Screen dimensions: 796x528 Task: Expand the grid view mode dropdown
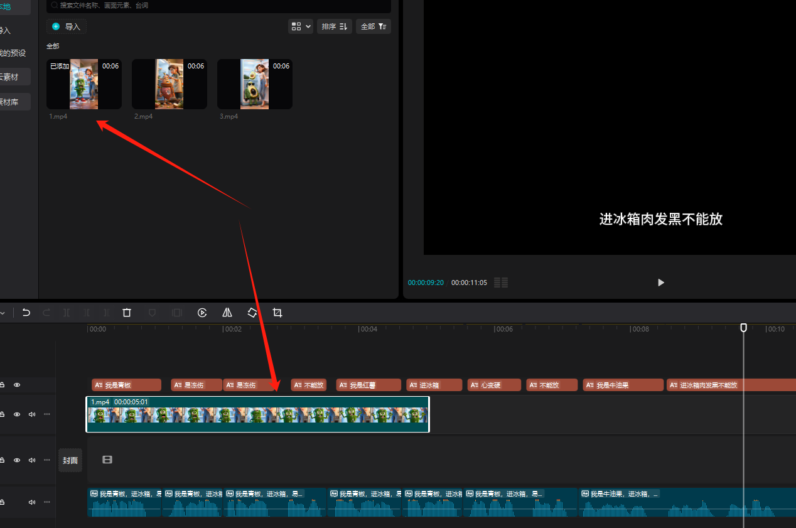tap(301, 26)
